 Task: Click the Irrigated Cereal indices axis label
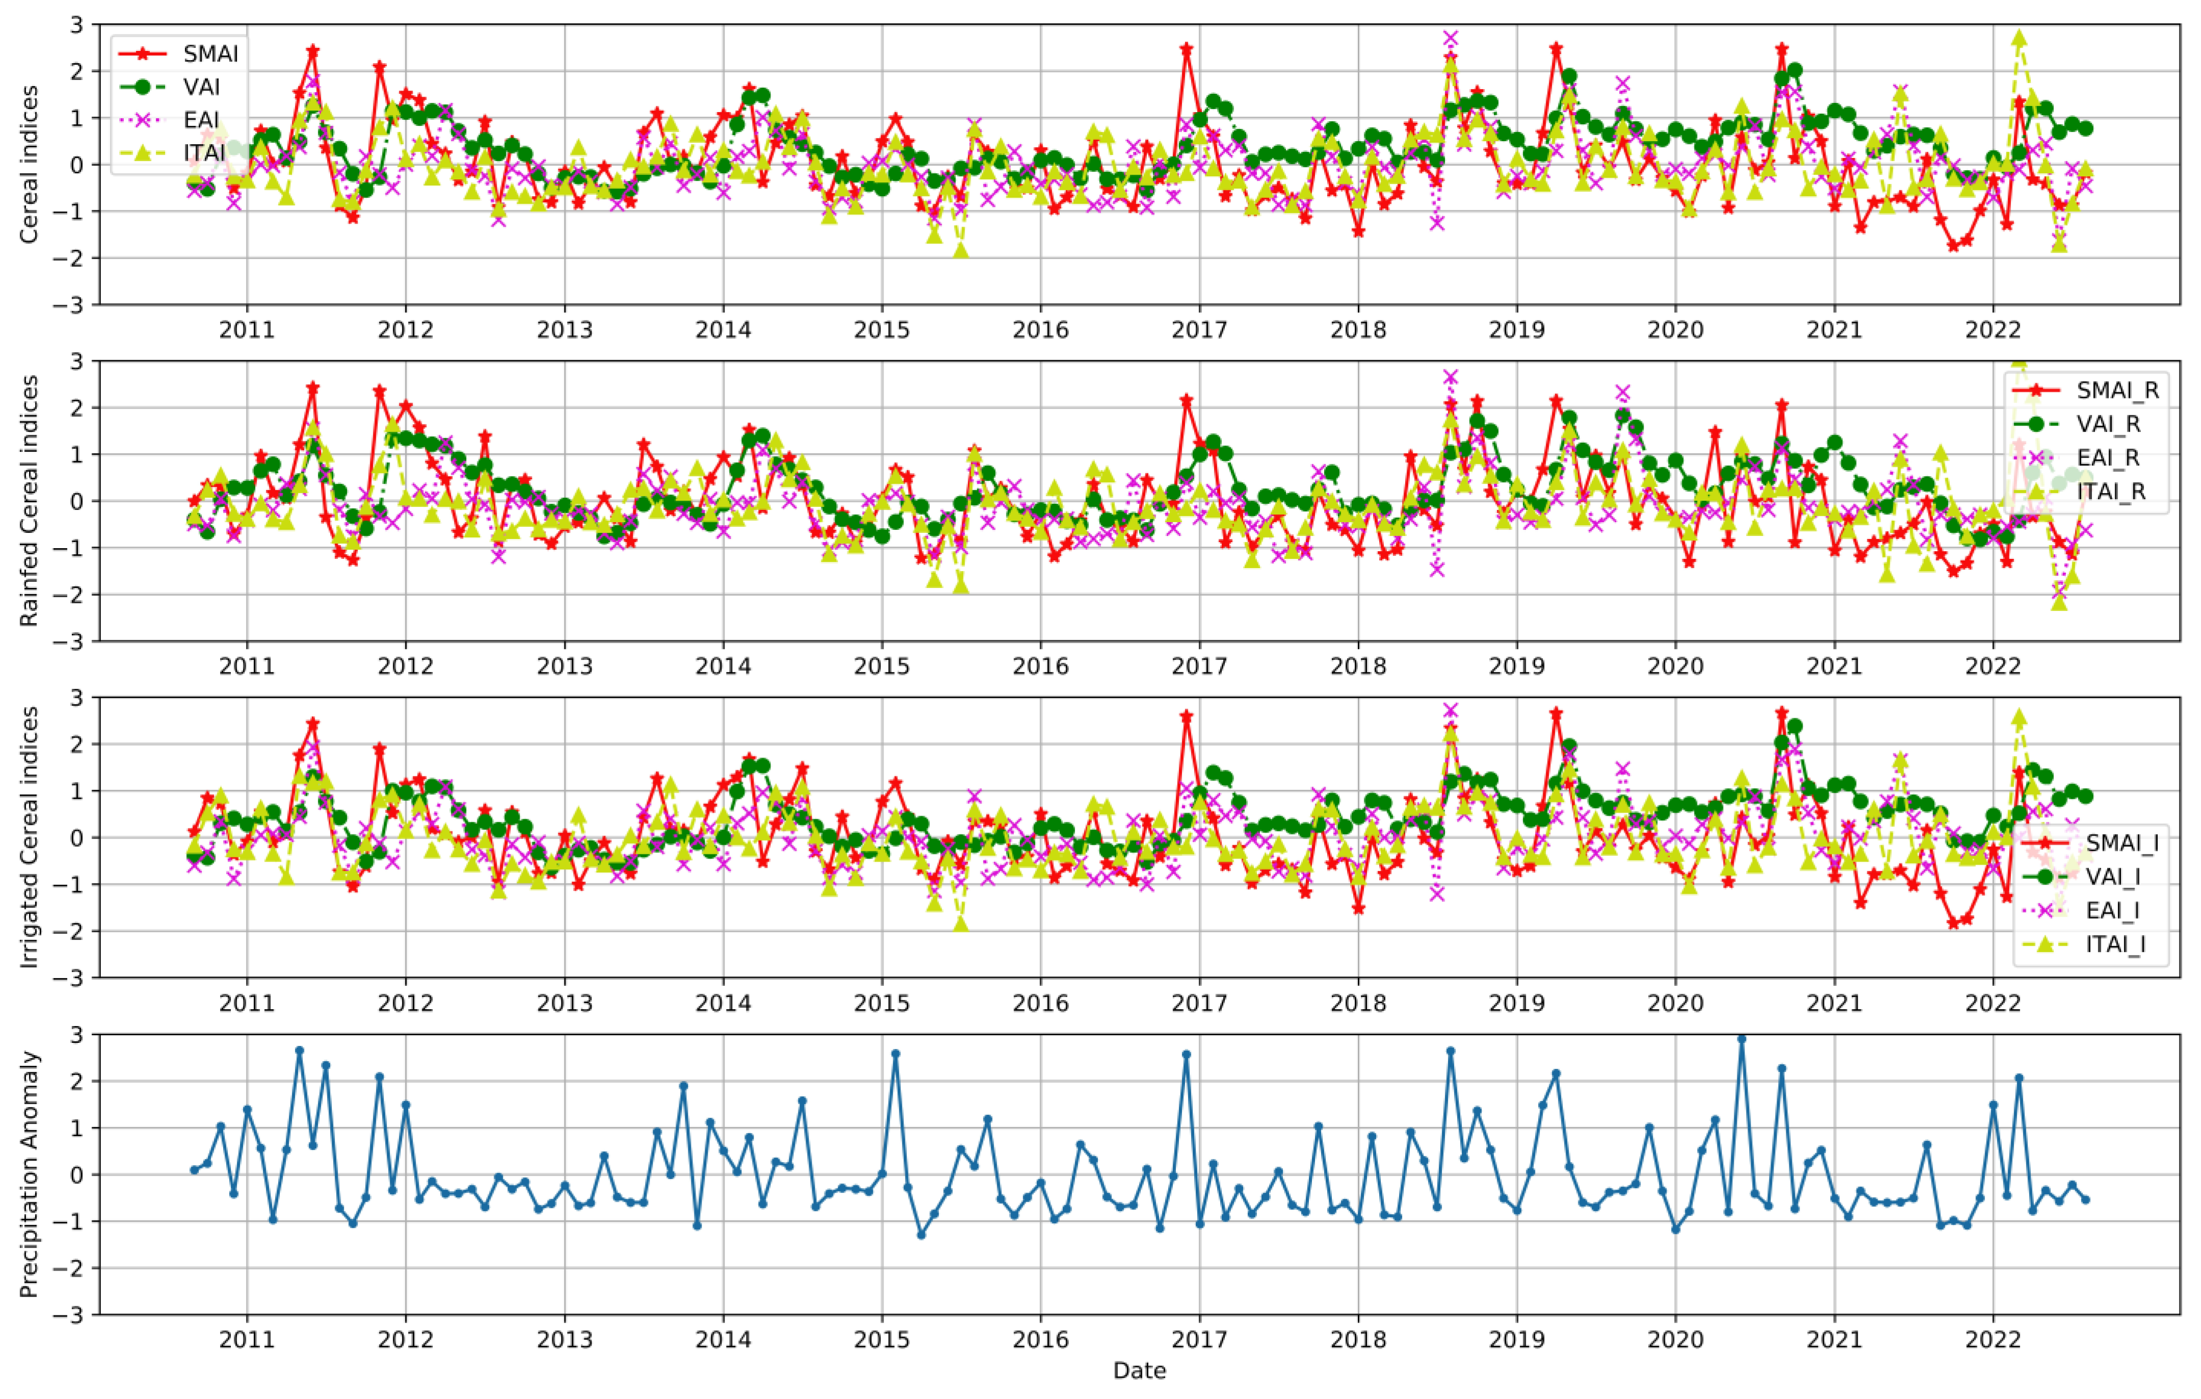(x=29, y=837)
